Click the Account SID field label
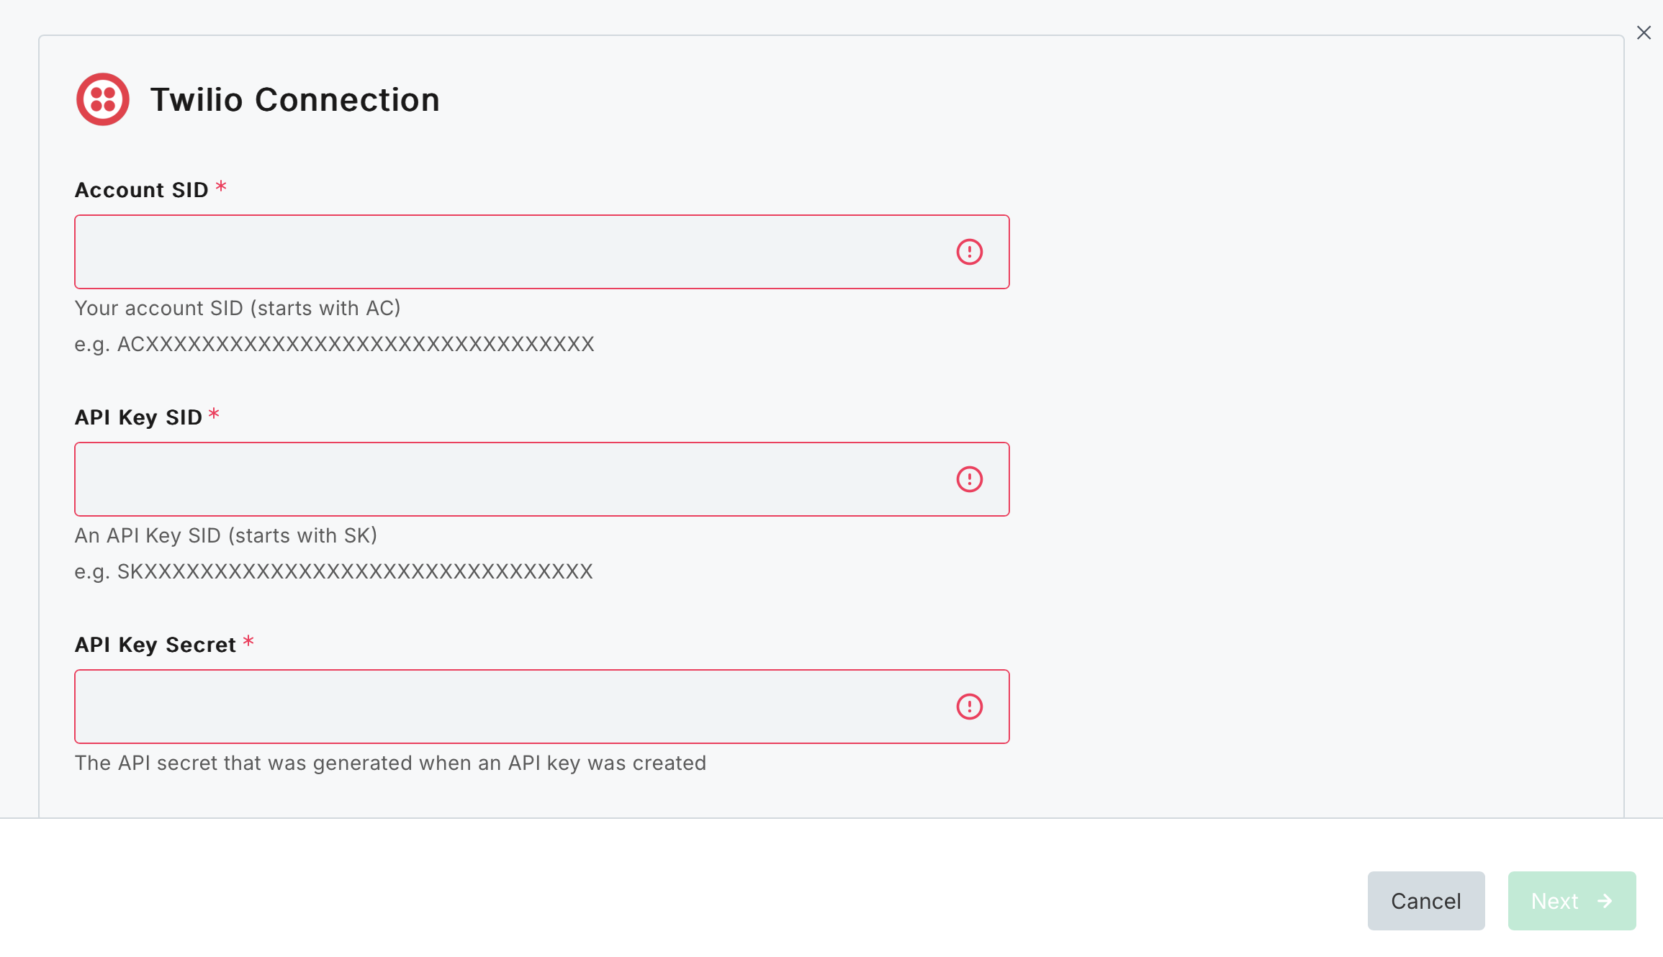This screenshot has height=957, width=1663. click(x=142, y=190)
